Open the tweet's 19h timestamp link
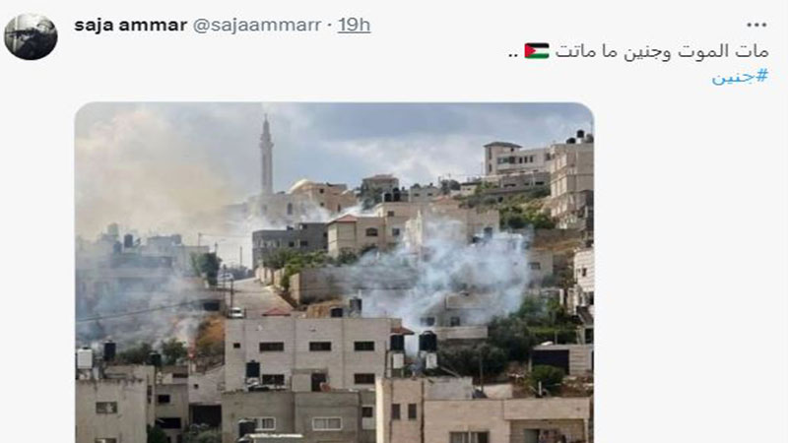788x443 pixels. (x=354, y=25)
